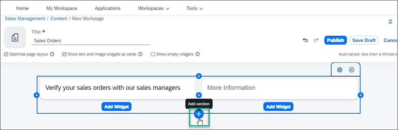
Task: Go to the Home tab
Action: (x=22, y=9)
